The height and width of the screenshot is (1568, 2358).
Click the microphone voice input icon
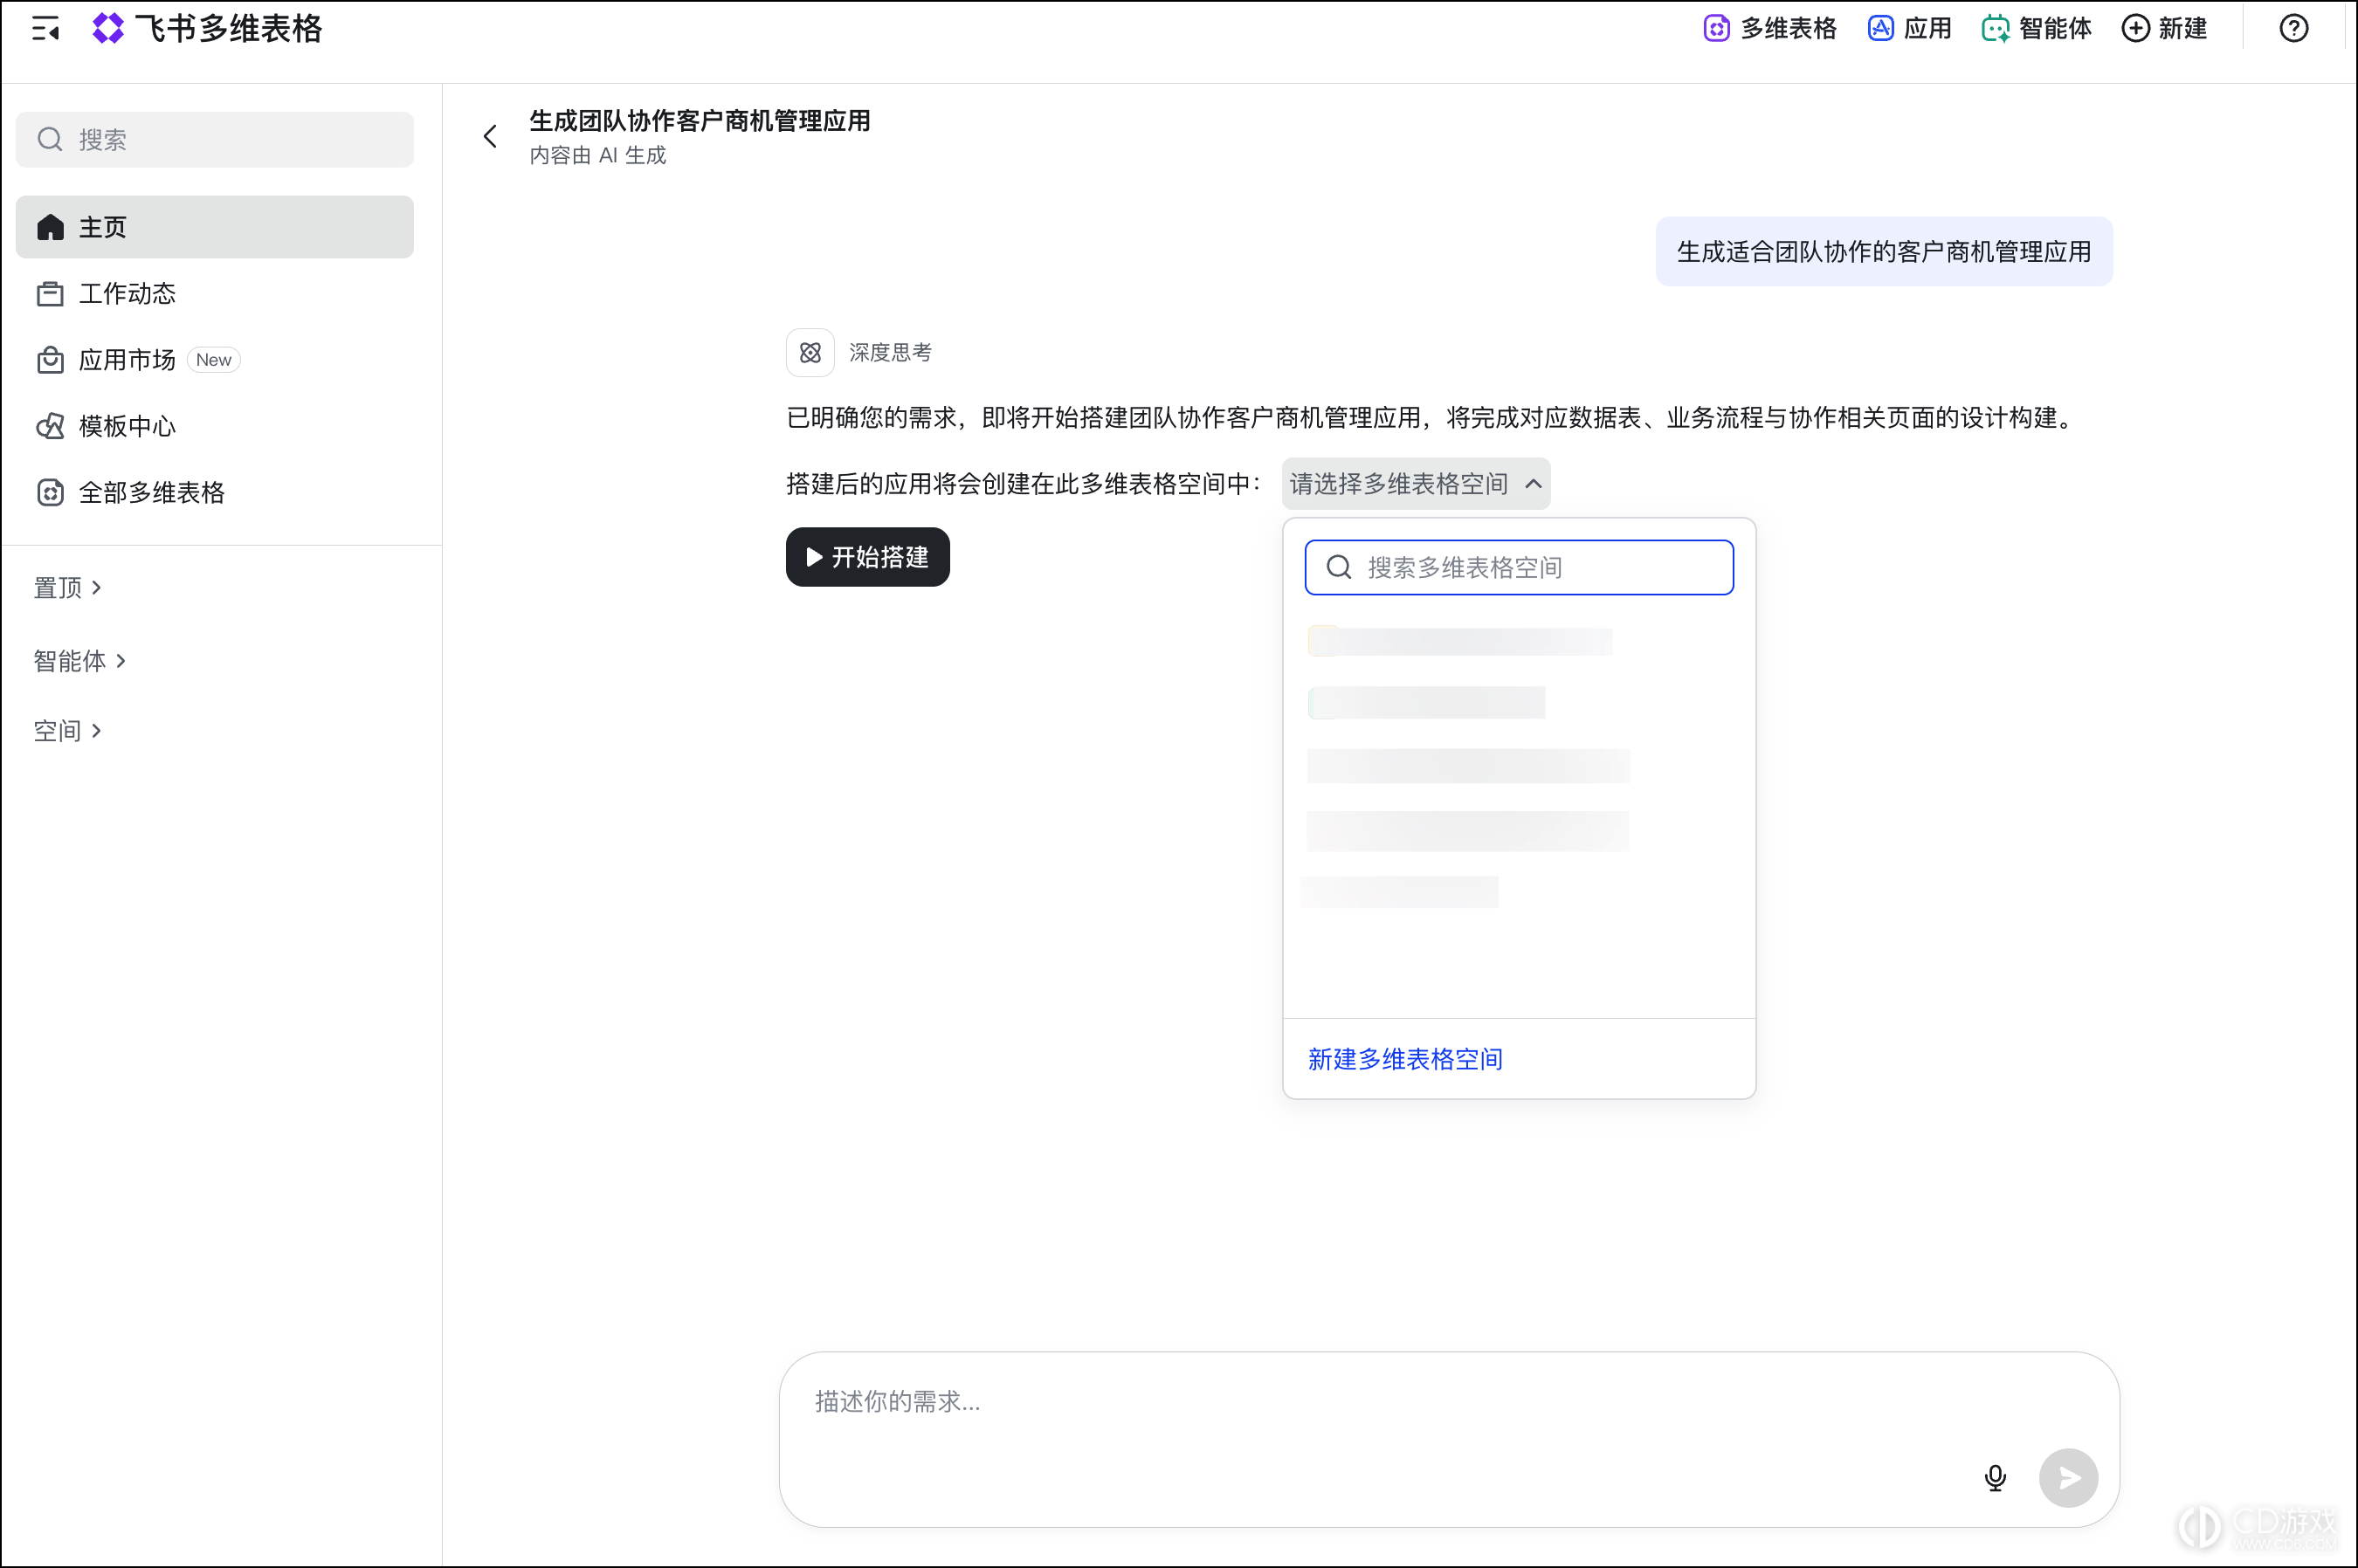click(x=1995, y=1477)
